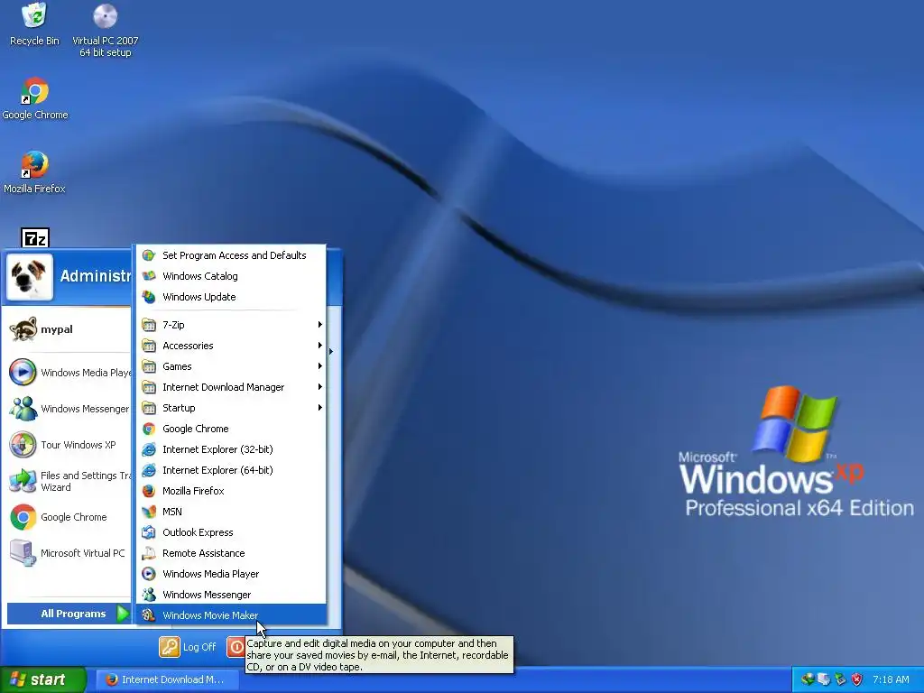The image size is (924, 693).
Task: Click the Start button
Action: [x=42, y=679]
